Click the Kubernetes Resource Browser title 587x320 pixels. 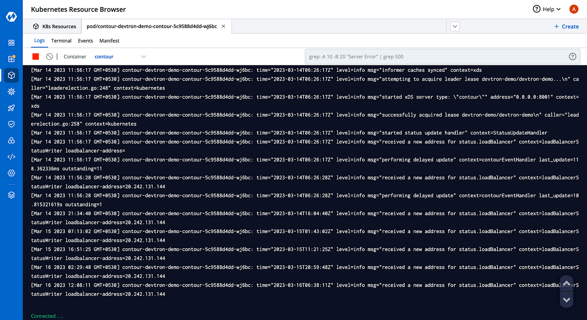pyautogui.click(x=79, y=9)
